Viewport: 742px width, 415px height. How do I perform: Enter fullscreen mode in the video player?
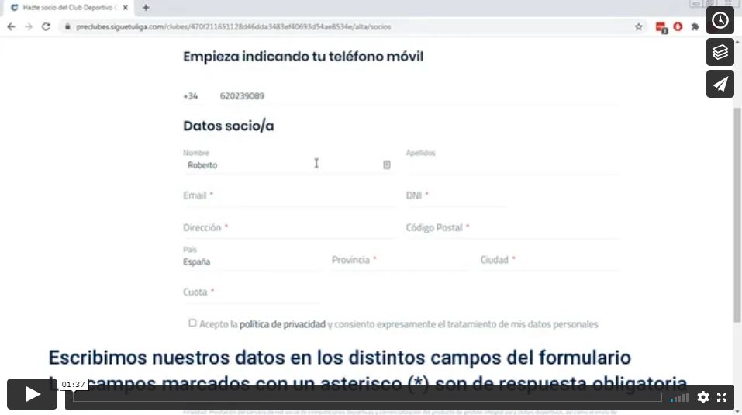pyautogui.click(x=722, y=397)
